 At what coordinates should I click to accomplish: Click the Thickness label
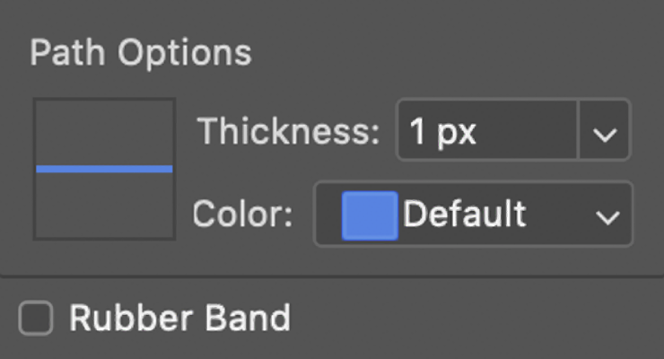pos(289,132)
